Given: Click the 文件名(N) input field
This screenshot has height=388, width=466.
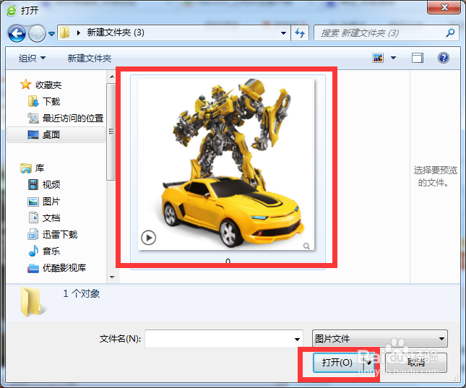Looking at the screenshot, I should [224, 338].
